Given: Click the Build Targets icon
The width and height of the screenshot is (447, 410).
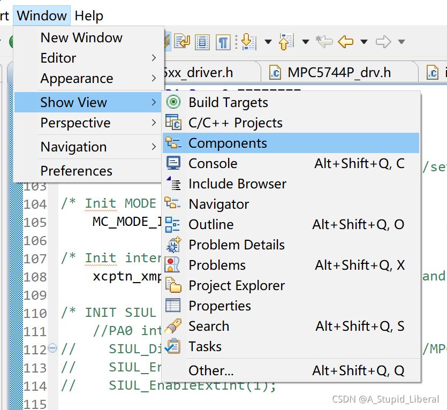Looking at the screenshot, I should coord(173,102).
